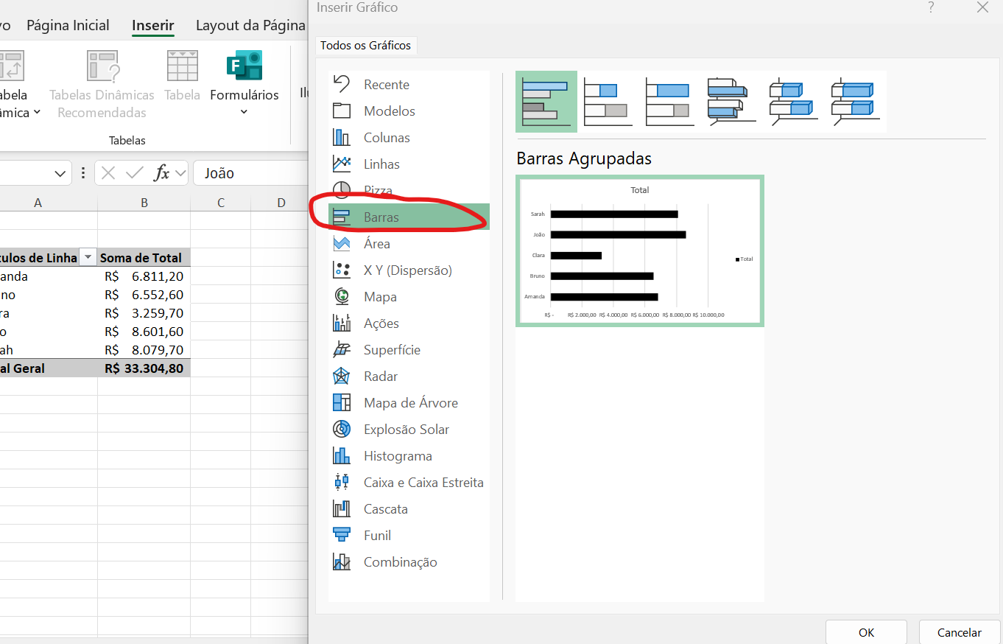Screen dimensions: 1003x644
Task: Open the Modelos chart category
Action: [x=409, y=111]
